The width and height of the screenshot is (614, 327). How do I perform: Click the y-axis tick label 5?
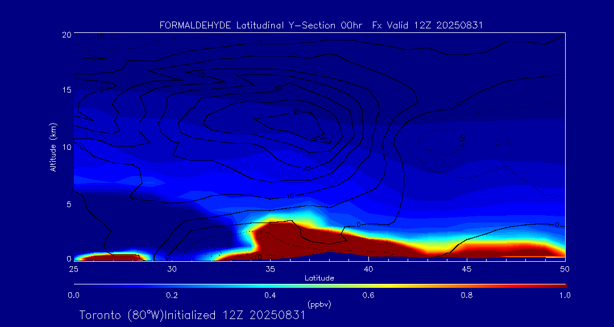[68, 204]
